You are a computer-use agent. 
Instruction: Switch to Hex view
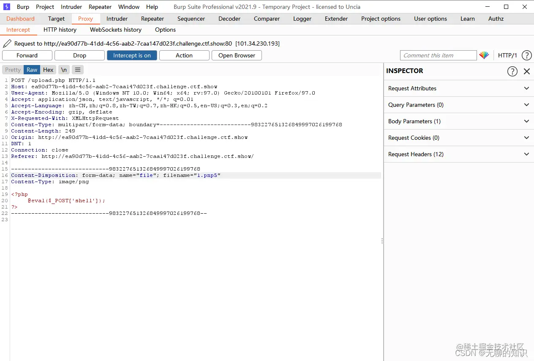pyautogui.click(x=48, y=70)
